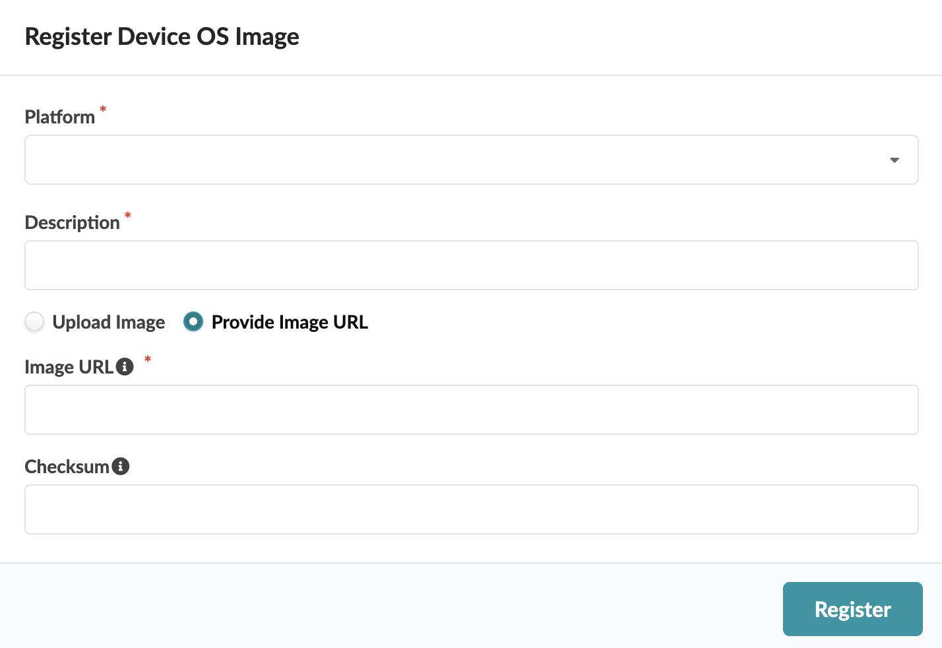942x648 pixels.
Task: Choose the Provide Image URL radio option
Action: [193, 322]
